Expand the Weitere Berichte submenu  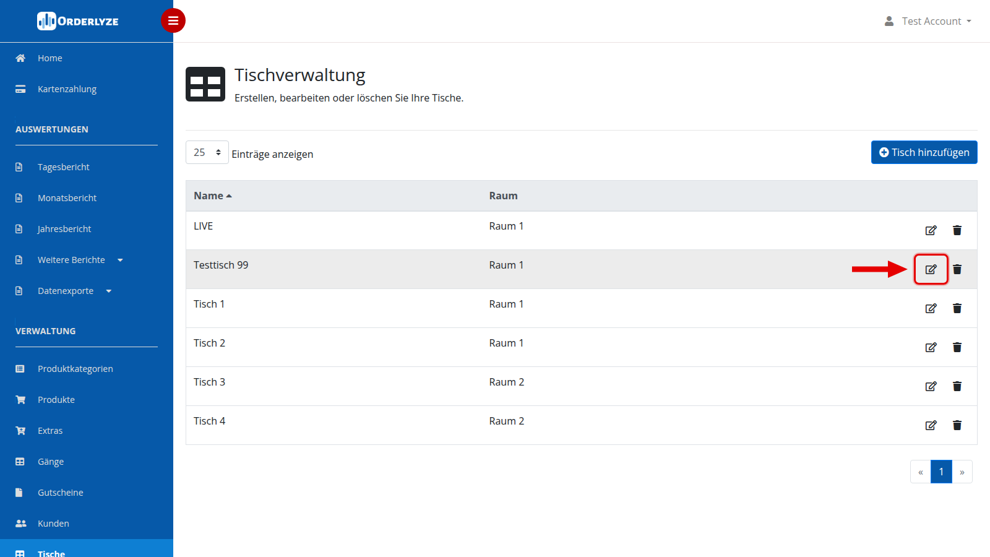(80, 260)
